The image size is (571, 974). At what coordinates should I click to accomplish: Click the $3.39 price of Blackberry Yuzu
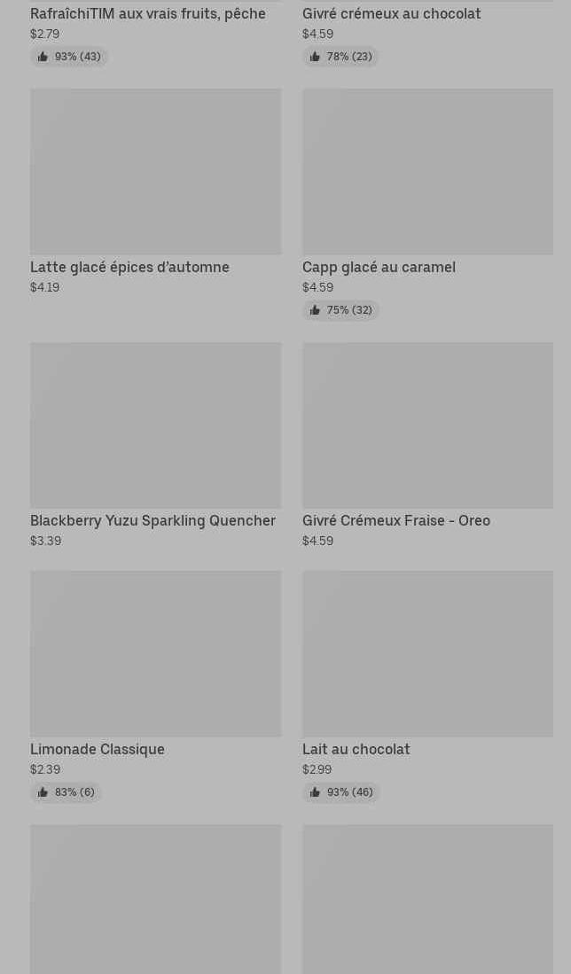[45, 541]
